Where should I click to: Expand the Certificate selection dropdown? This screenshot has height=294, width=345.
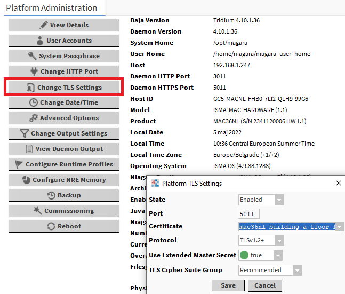(x=340, y=227)
